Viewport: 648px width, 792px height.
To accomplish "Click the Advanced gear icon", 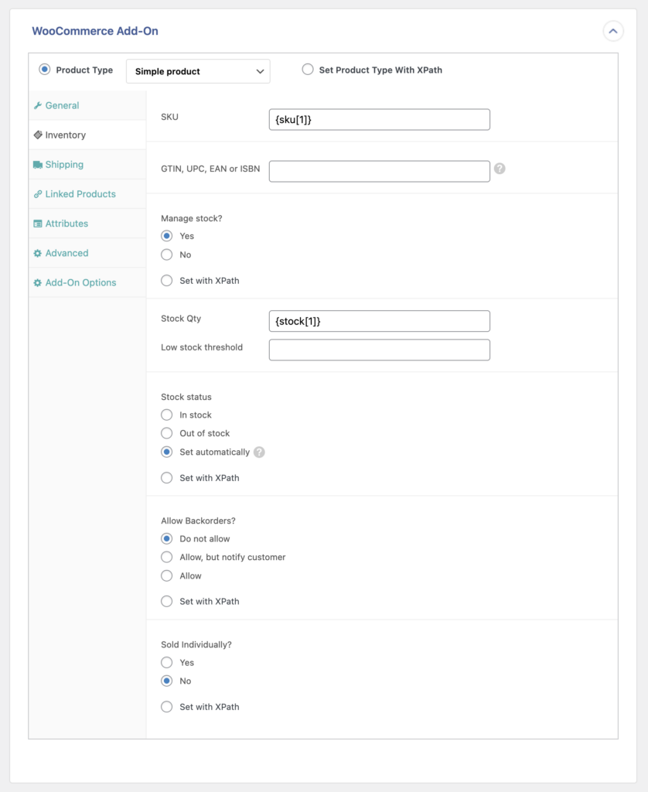I will [x=38, y=252].
